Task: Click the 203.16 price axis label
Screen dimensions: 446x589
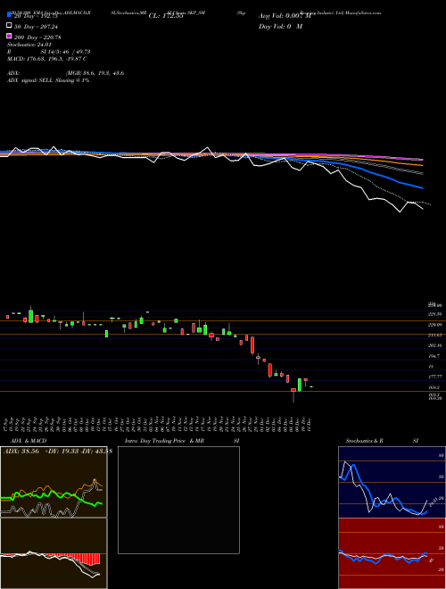Action: click(x=434, y=345)
